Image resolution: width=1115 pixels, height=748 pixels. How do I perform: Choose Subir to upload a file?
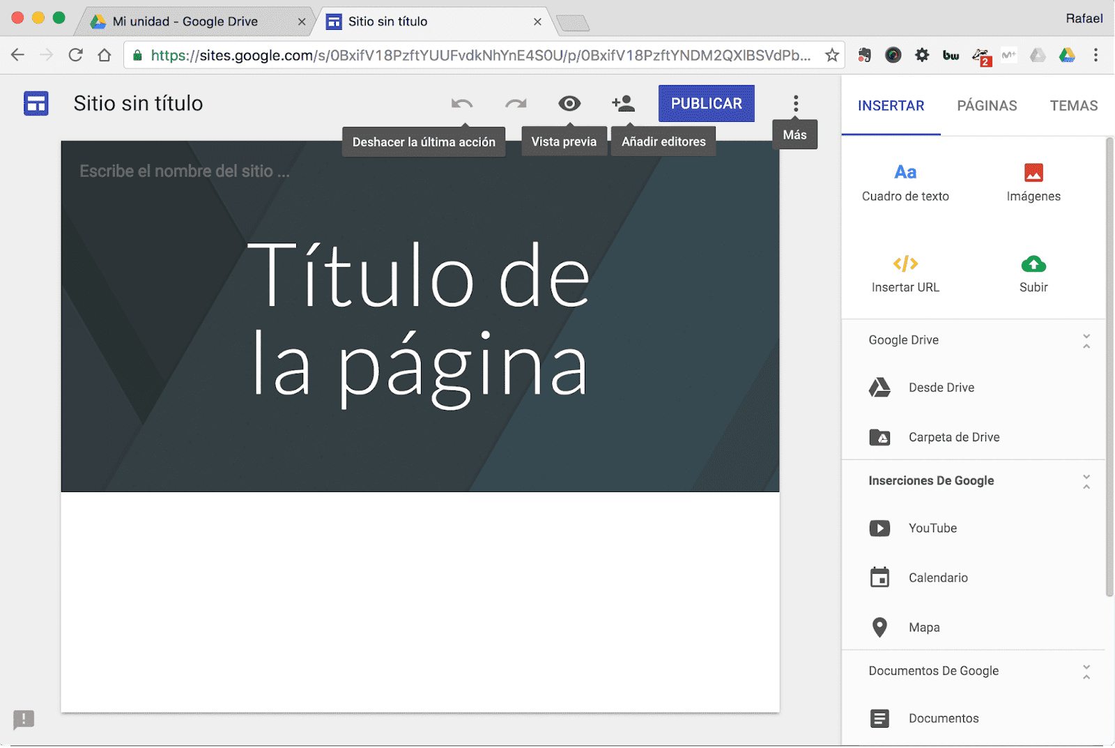pos(1033,274)
